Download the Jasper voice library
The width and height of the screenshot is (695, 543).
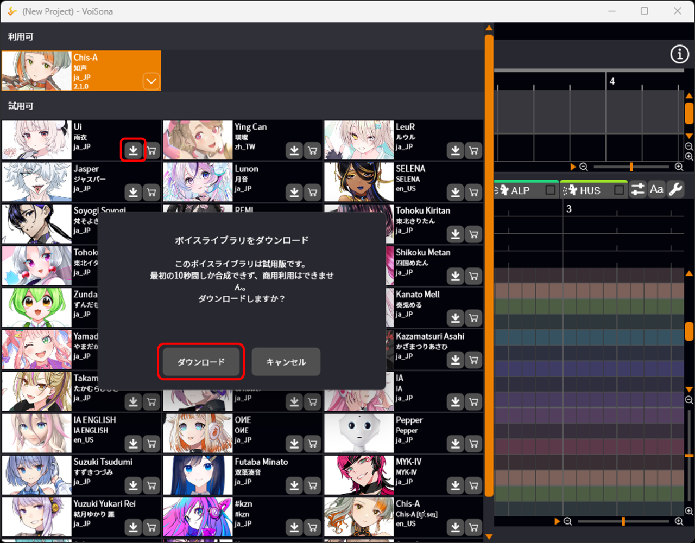coord(133,192)
